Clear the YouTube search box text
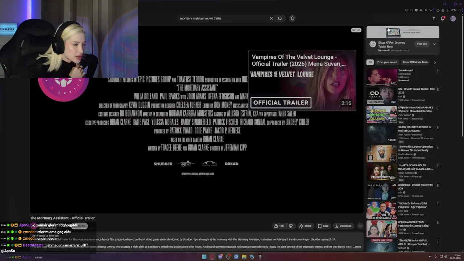464x261 pixels. tap(271, 18)
